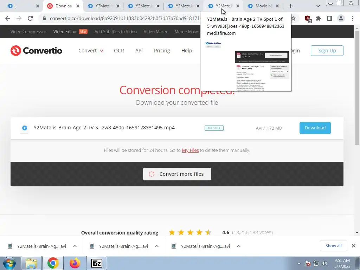Click the scrollbar down arrow
The height and width of the screenshot is (270, 360).
(357, 233)
